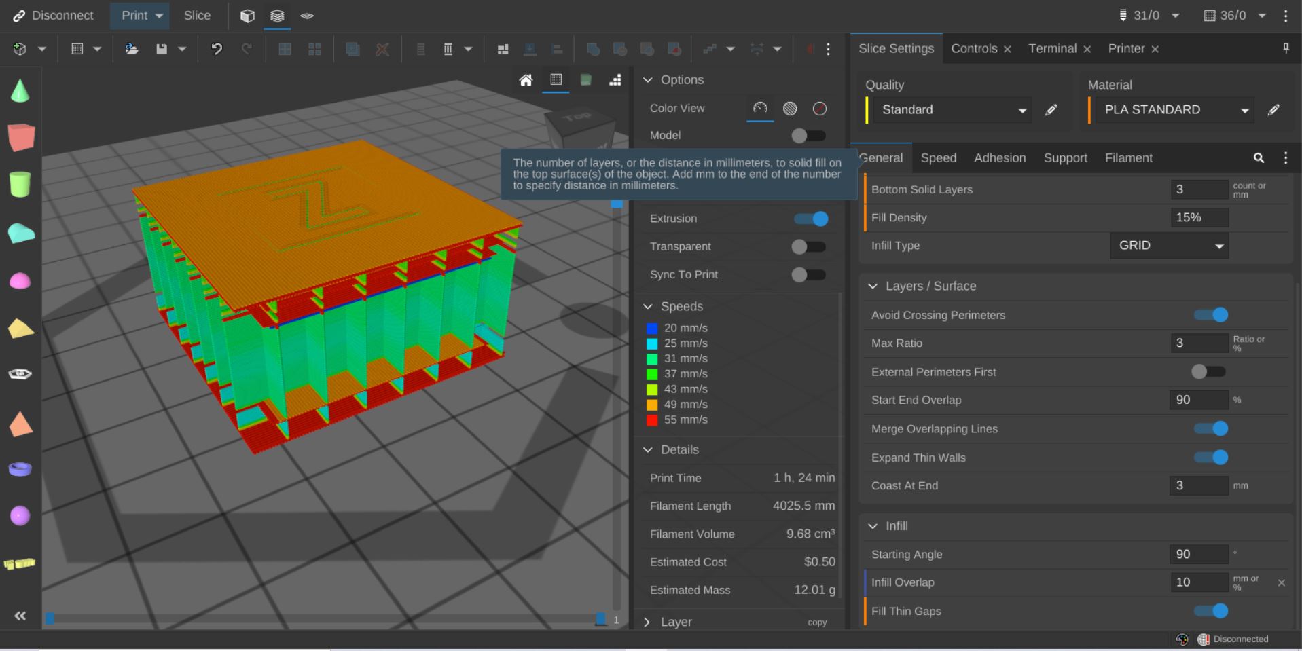Image resolution: width=1302 pixels, height=651 pixels.
Task: Undo the last action
Action: (216, 48)
